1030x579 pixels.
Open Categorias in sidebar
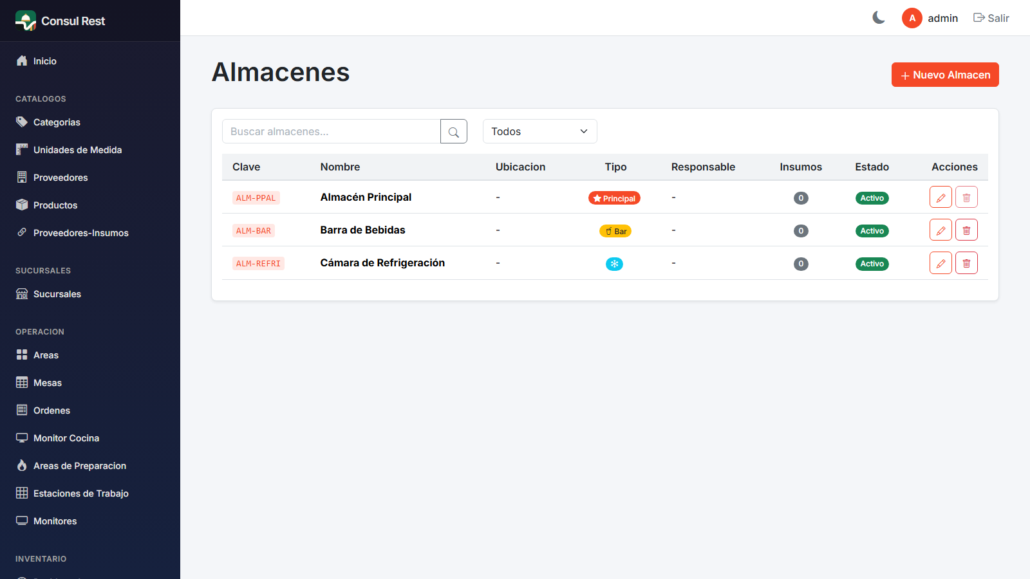90,122
